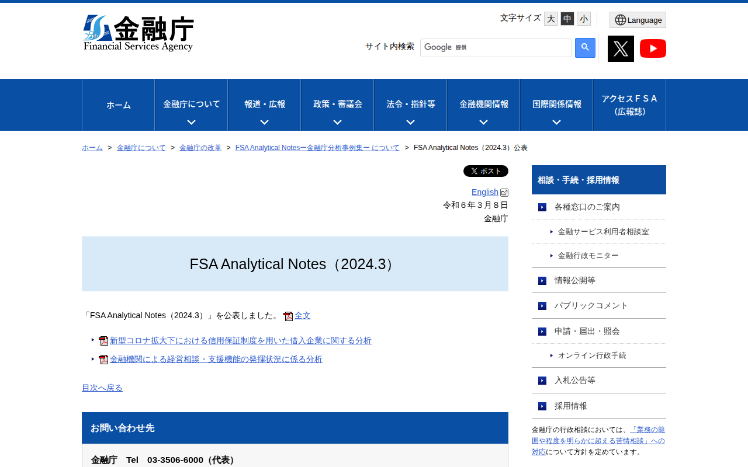Set font size to 大 (large)
Viewport: 748px width, 467px height.
(551, 19)
